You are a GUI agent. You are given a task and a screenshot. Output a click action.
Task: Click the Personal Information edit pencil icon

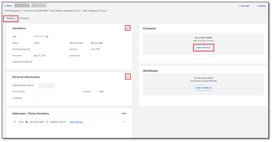click(x=128, y=77)
